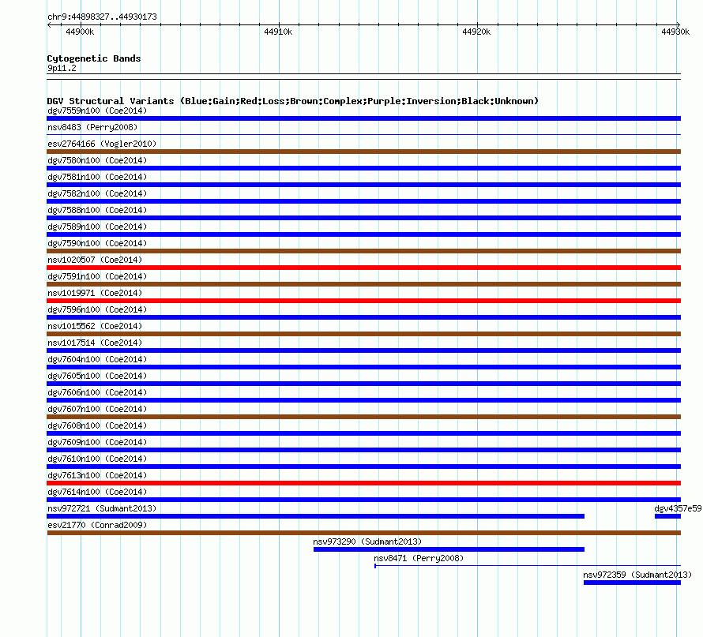Click brown bar under dgv7607n100
703x637 pixels.
(363, 417)
